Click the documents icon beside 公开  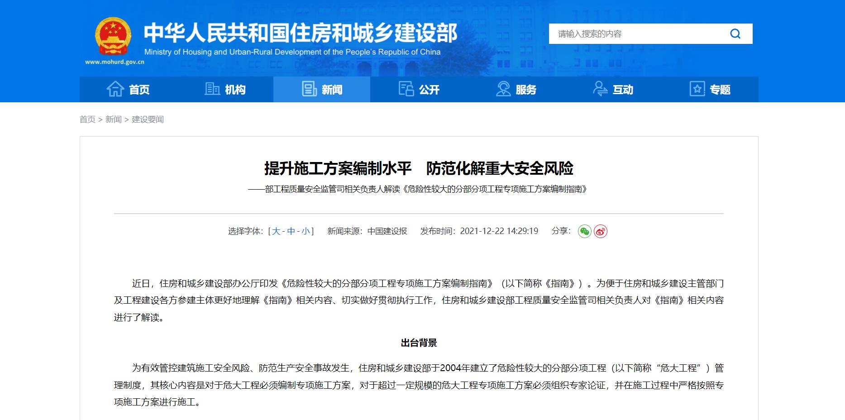pyautogui.click(x=406, y=89)
